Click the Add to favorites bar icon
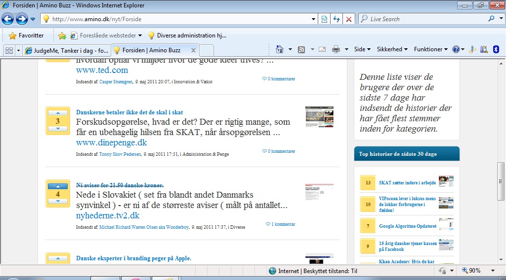Screen dimensions: 506x280 click(62, 35)
